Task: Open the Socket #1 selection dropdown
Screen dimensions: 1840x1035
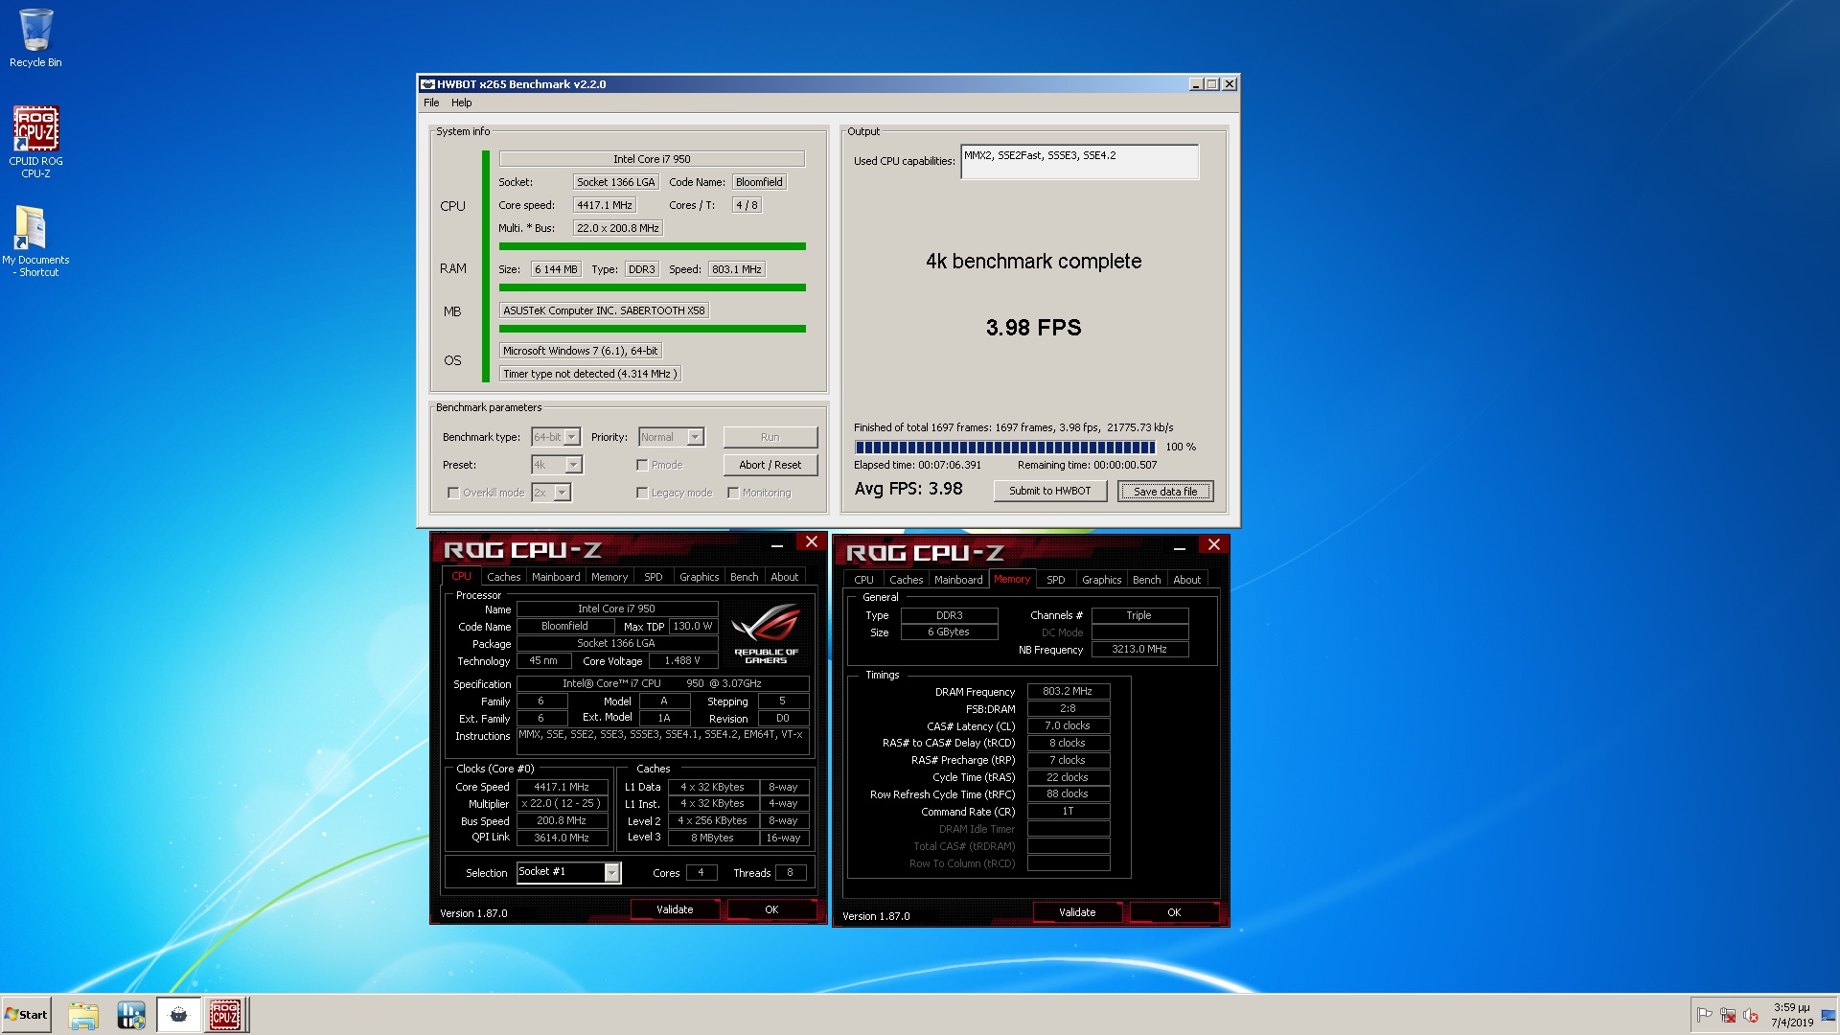Action: click(611, 872)
